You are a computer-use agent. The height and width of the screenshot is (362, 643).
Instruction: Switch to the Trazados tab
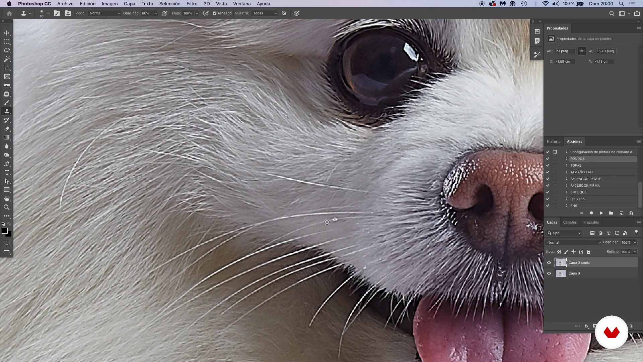point(591,222)
